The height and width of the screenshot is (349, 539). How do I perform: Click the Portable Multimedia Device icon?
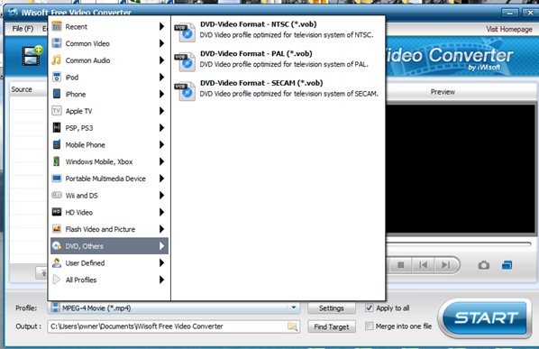coord(57,179)
